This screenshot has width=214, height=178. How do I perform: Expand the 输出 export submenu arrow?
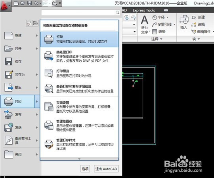37,87
